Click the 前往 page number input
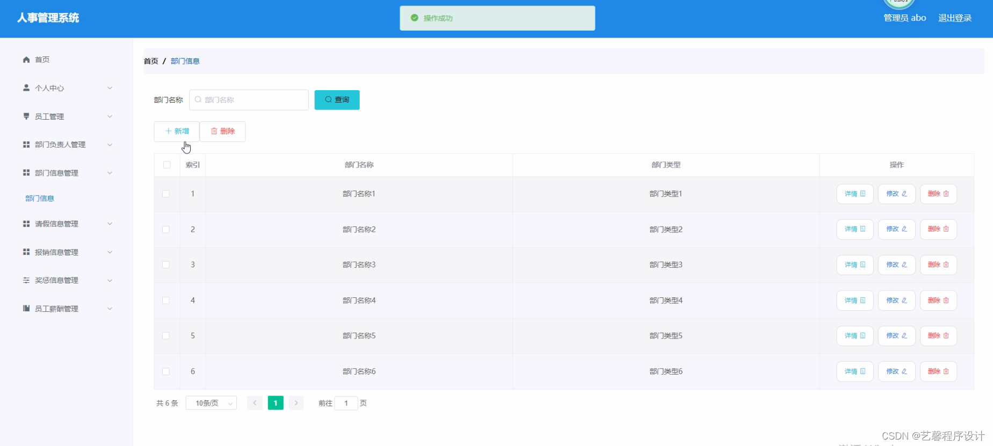Image resolution: width=993 pixels, height=446 pixels. point(346,403)
